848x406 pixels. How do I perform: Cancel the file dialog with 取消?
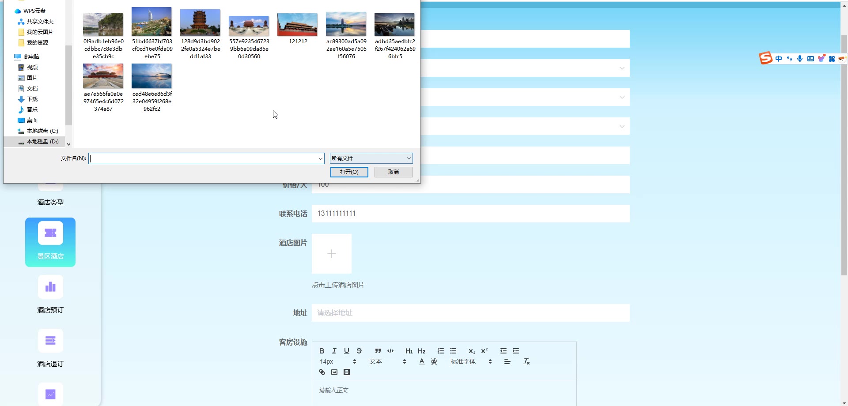394,172
